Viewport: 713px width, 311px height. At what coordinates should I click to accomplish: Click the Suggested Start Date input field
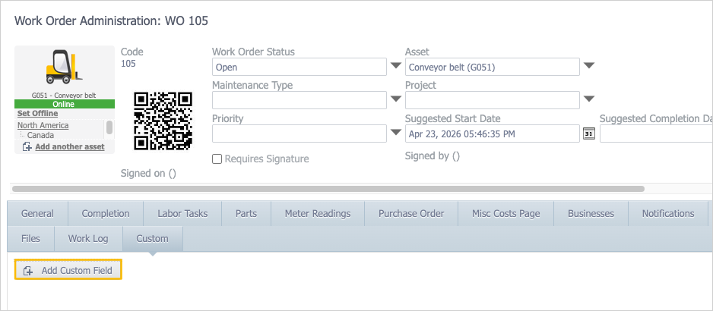(493, 134)
